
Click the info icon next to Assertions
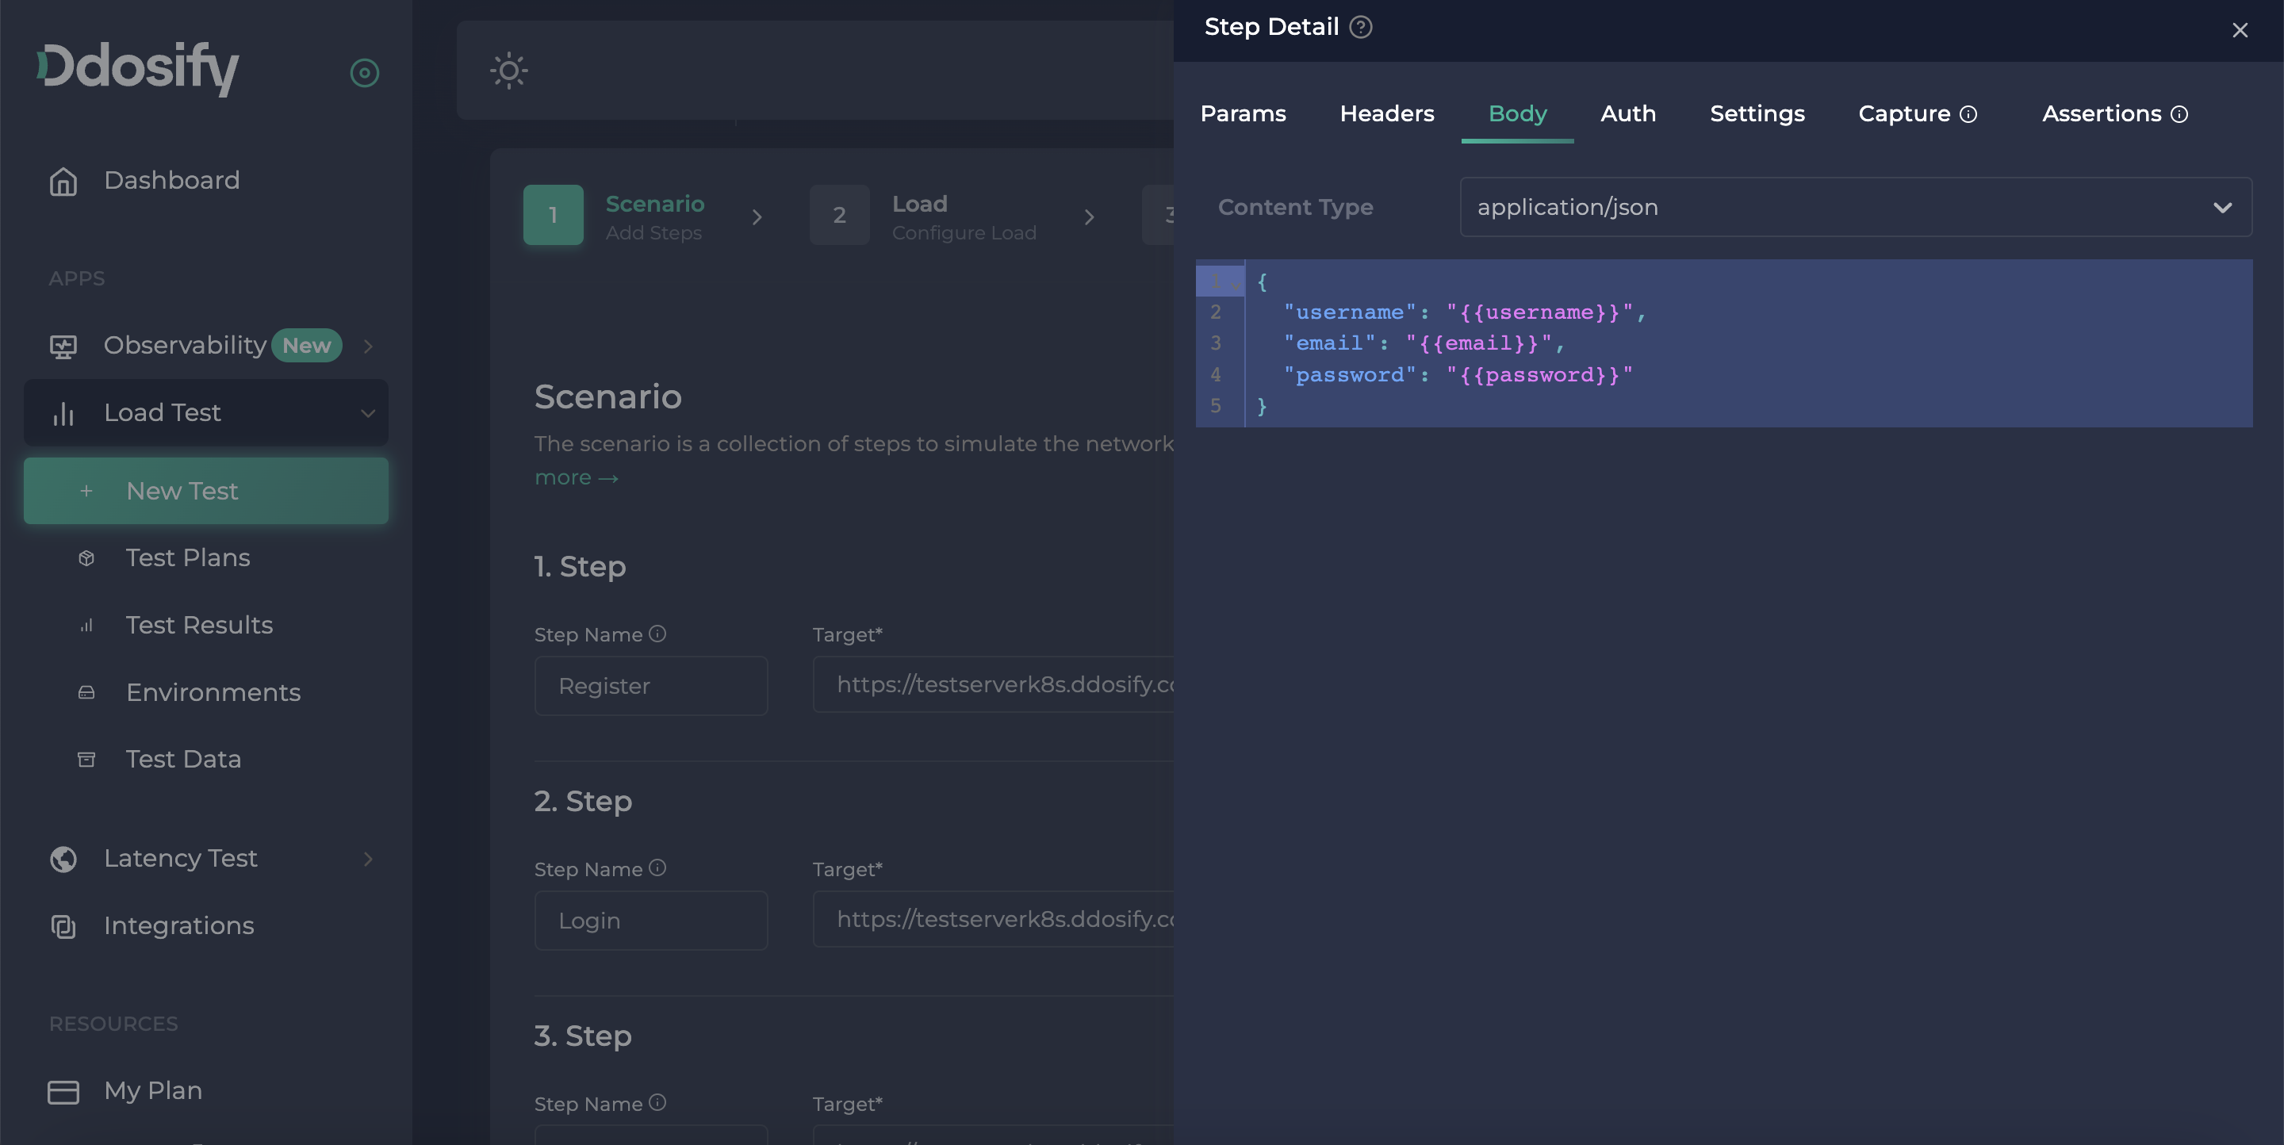(2181, 113)
